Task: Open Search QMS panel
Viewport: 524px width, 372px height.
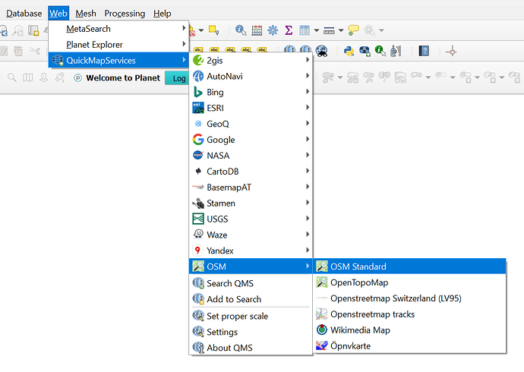Action: coord(251,283)
